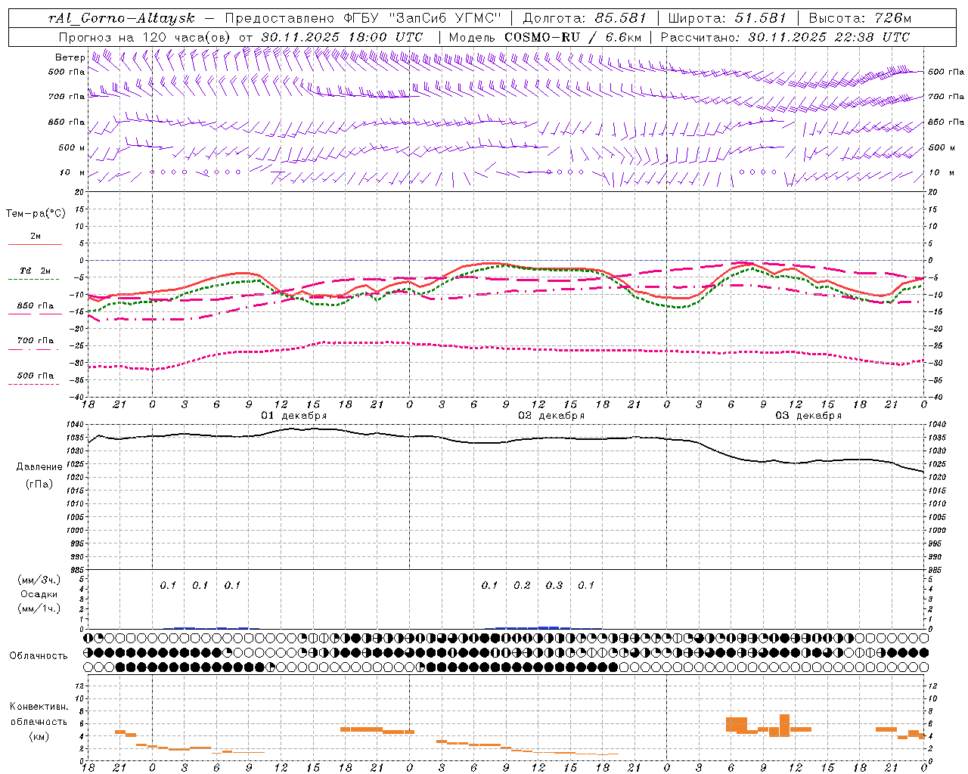The height and width of the screenshot is (774, 968).
Task: Click the 0.2 precipitation value
Action: click(522, 585)
